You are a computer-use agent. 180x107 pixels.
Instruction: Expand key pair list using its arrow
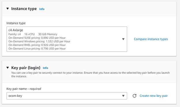click(x=123, y=96)
